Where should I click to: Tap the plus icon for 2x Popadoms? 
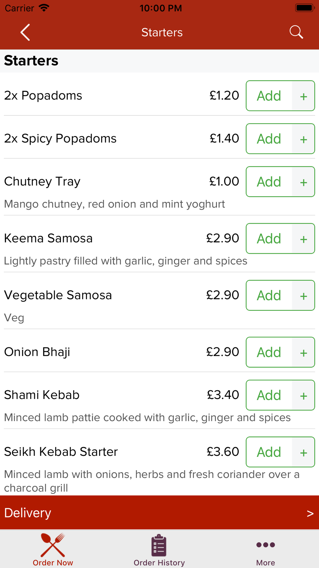click(303, 96)
